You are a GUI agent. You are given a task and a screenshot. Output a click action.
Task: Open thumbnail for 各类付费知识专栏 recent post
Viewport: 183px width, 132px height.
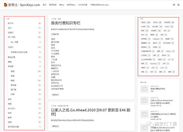(x=144, y=89)
